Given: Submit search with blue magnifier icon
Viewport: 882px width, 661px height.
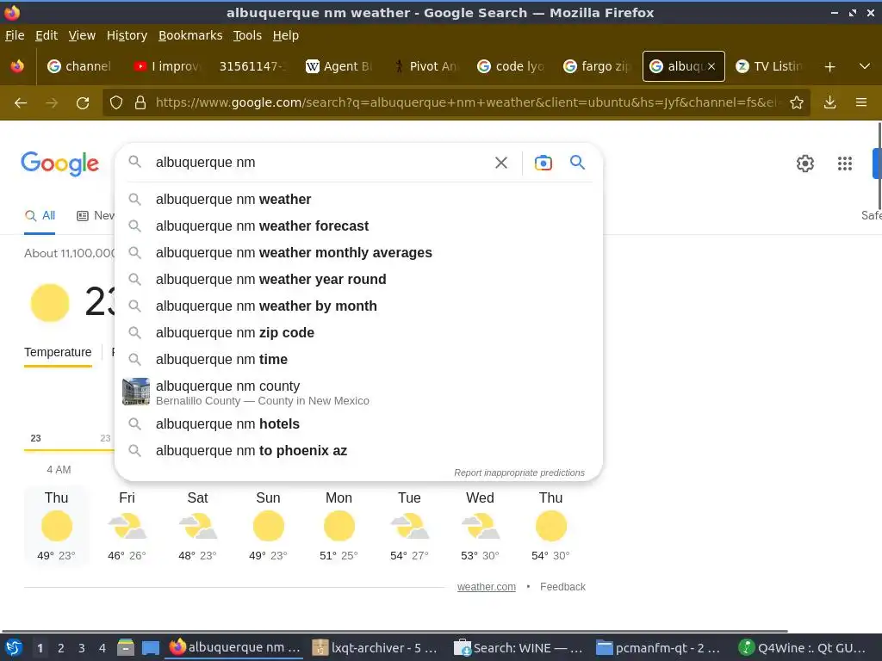Looking at the screenshot, I should pyautogui.click(x=577, y=163).
